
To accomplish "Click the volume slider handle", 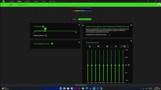I will pyautogui.click(x=45, y=31).
